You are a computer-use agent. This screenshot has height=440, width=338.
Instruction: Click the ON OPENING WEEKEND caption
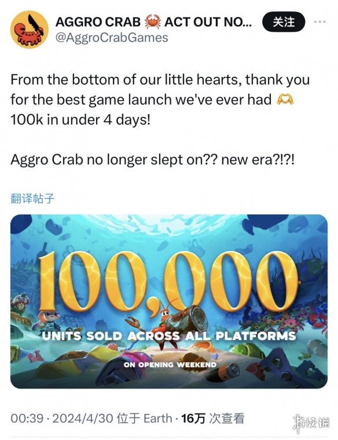(170, 364)
